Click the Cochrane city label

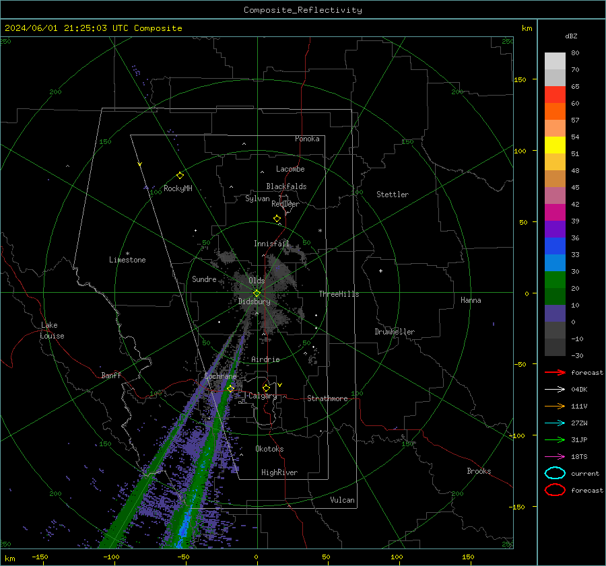pos(220,376)
